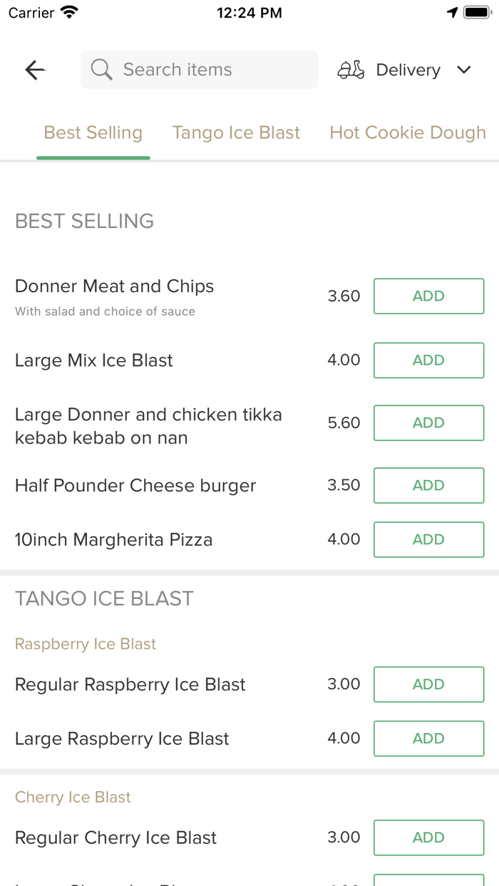Add Regular Cherry Ice Blast
This screenshot has width=499, height=886.
(428, 838)
